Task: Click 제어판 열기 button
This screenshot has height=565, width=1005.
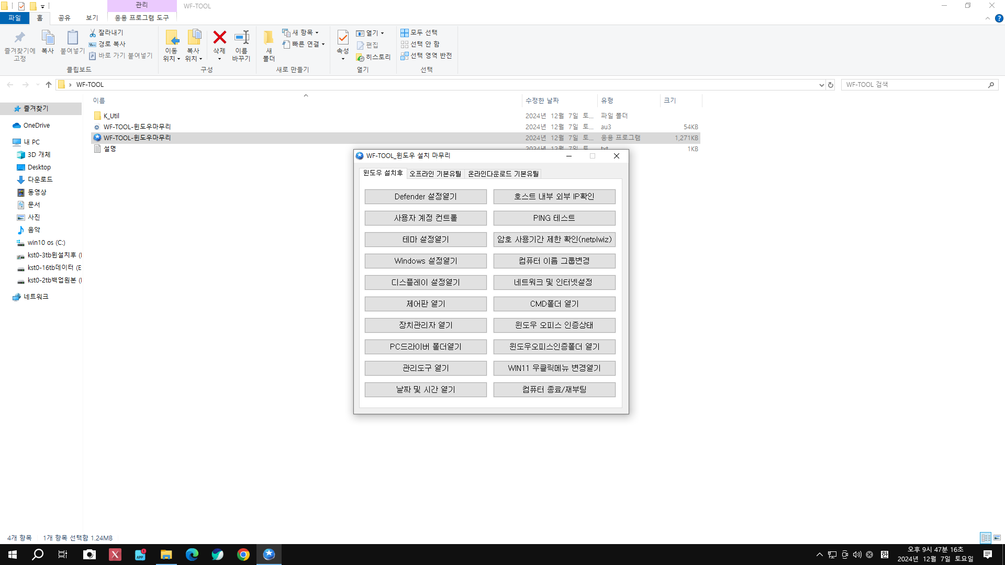Action: point(426,304)
